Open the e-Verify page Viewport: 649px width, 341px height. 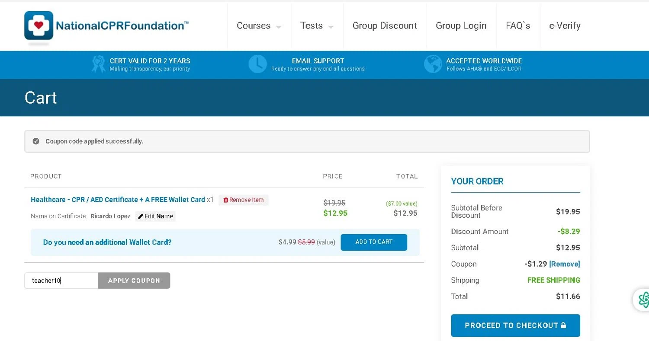coord(565,26)
